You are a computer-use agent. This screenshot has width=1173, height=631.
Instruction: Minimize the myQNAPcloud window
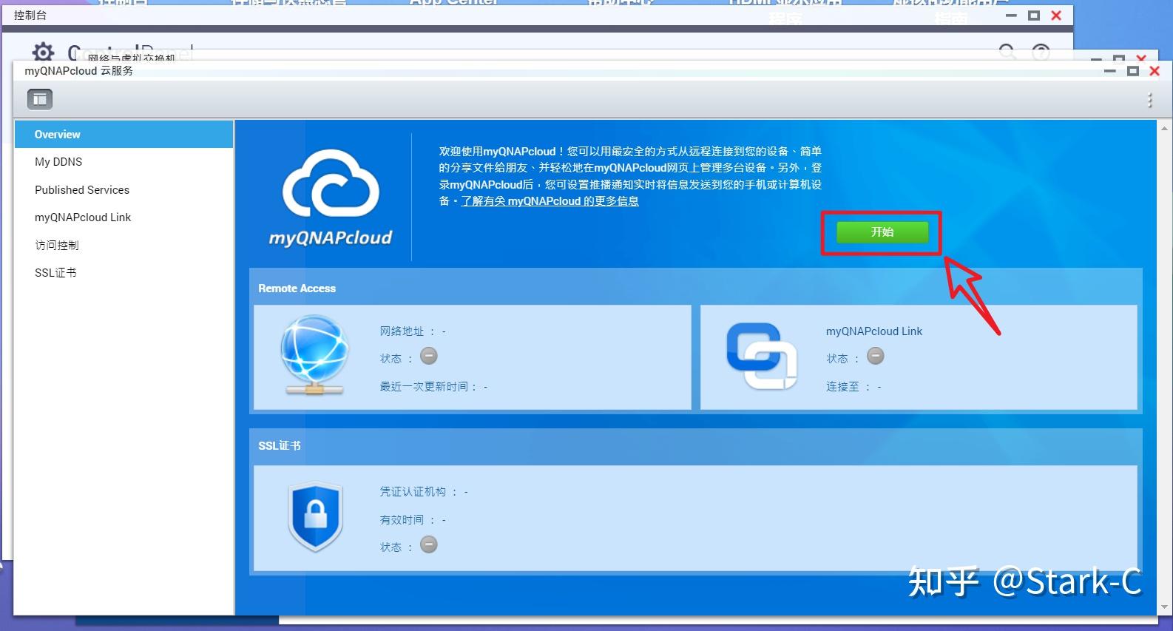click(1109, 71)
